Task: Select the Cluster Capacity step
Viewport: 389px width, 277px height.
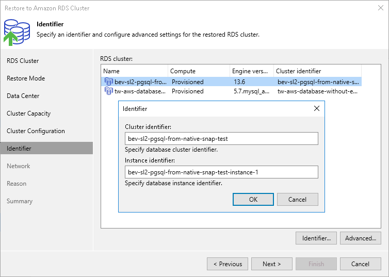Action: 29,113
